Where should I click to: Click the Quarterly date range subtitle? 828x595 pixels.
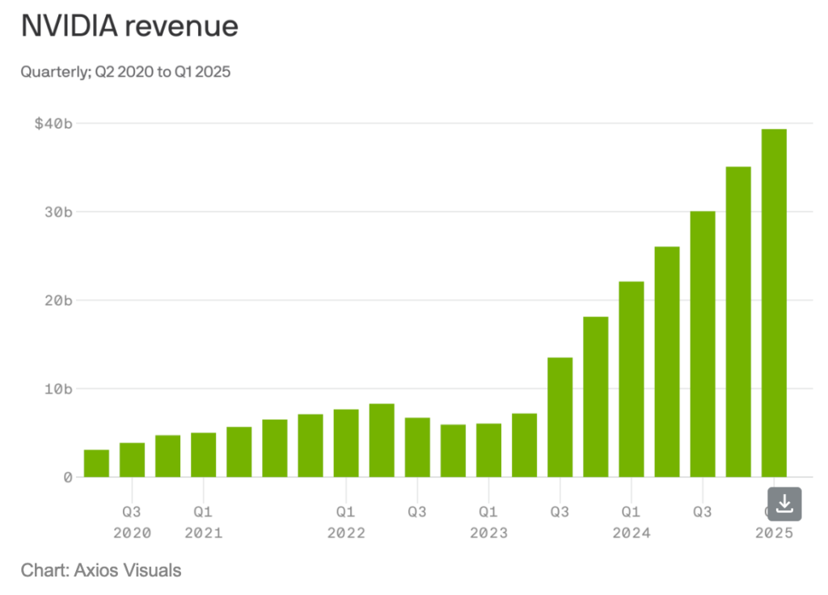point(125,72)
